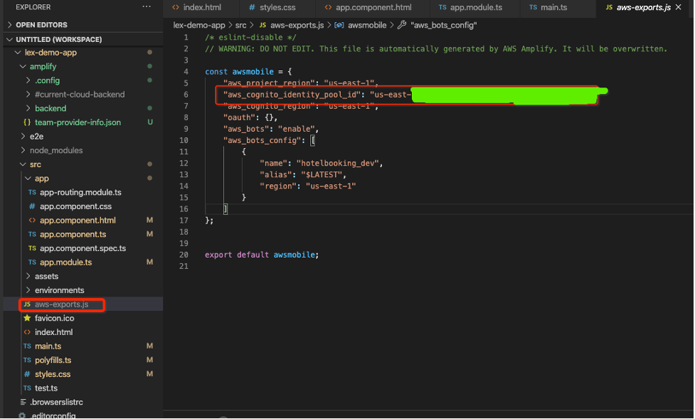The width and height of the screenshot is (695, 419).
Task: Open app-routing.module.ts from the file tree
Action: (80, 192)
